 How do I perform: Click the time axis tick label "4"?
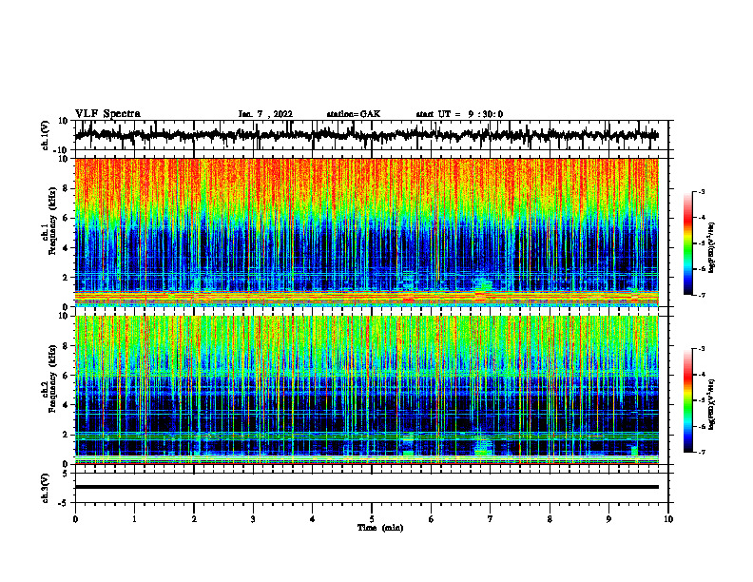pos(313,519)
